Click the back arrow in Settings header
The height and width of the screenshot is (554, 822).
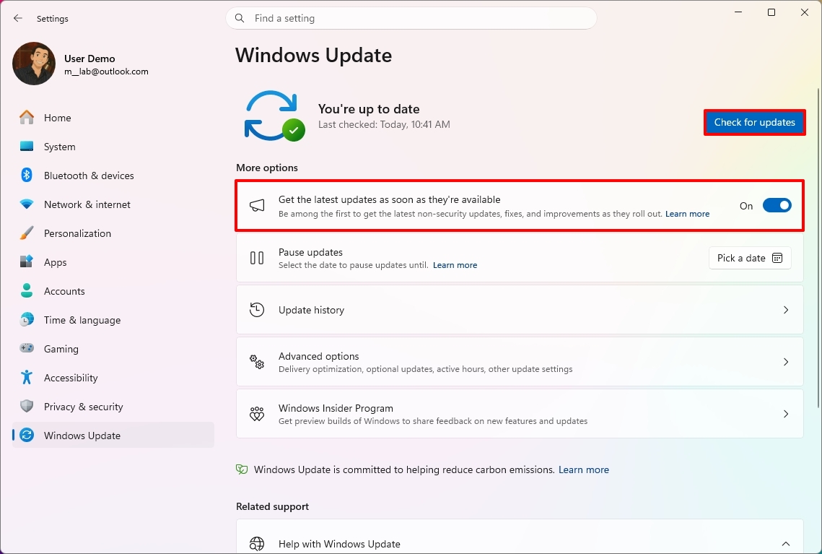click(18, 18)
